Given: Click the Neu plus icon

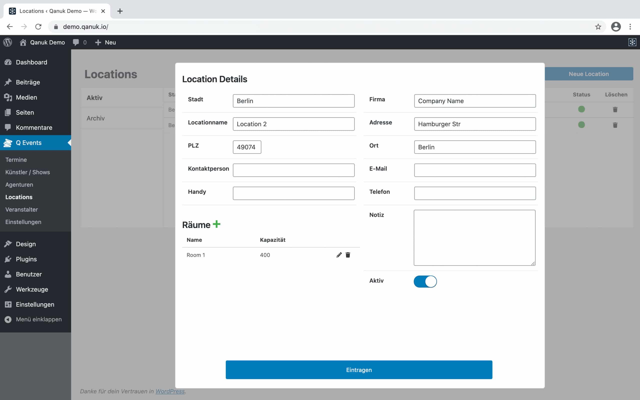Looking at the screenshot, I should pyautogui.click(x=98, y=42).
